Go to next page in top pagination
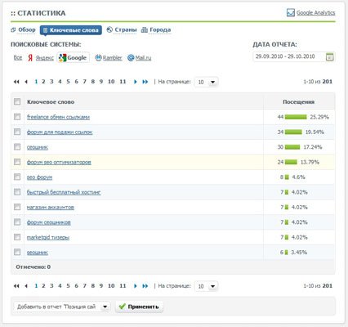 135,82
